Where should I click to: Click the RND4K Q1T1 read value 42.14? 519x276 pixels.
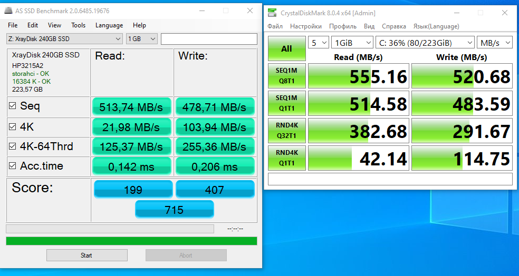pyautogui.click(x=359, y=158)
